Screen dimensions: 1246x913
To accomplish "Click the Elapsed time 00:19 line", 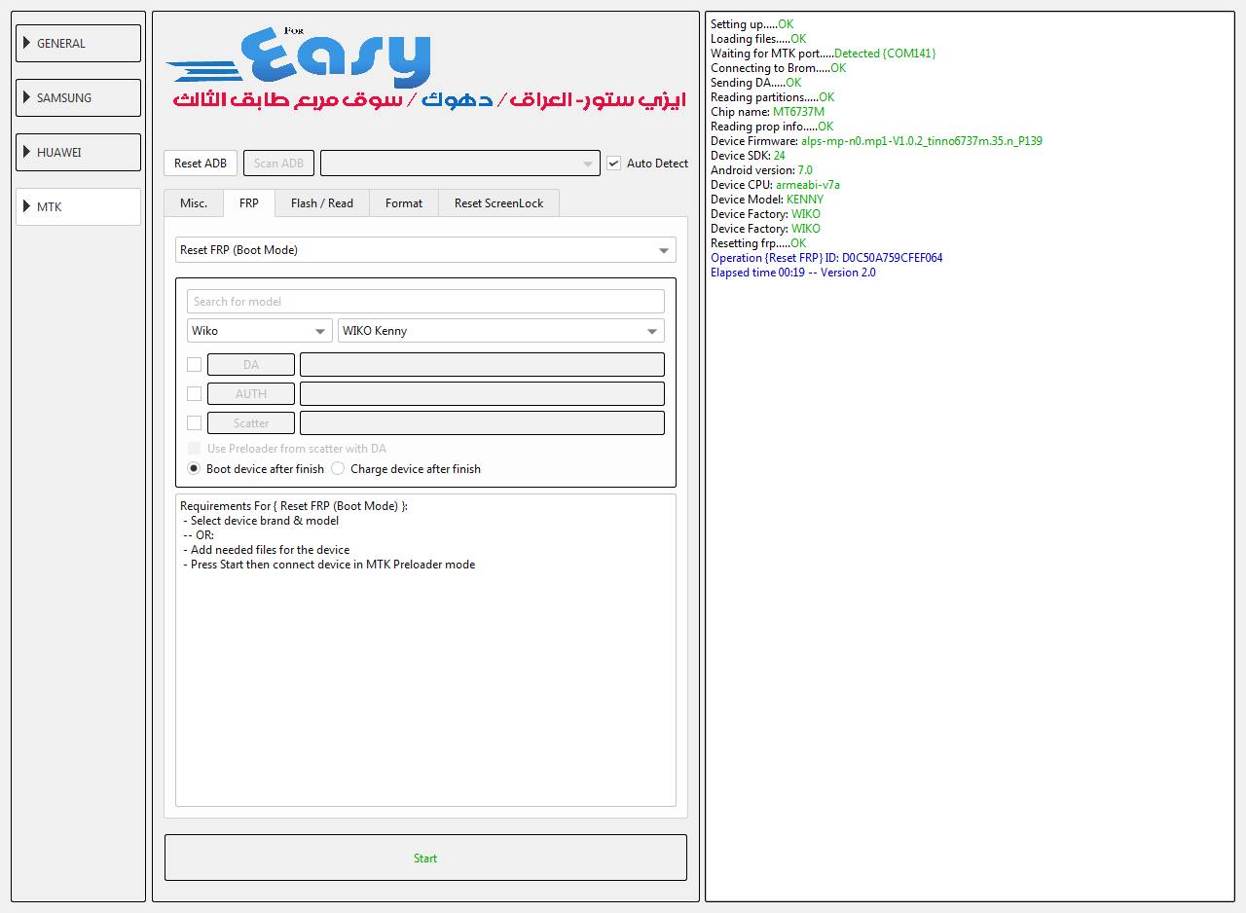I will (792, 273).
